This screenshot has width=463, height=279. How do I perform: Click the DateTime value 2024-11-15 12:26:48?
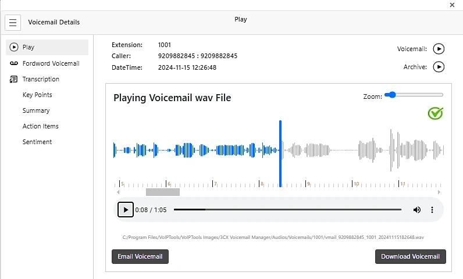click(187, 67)
